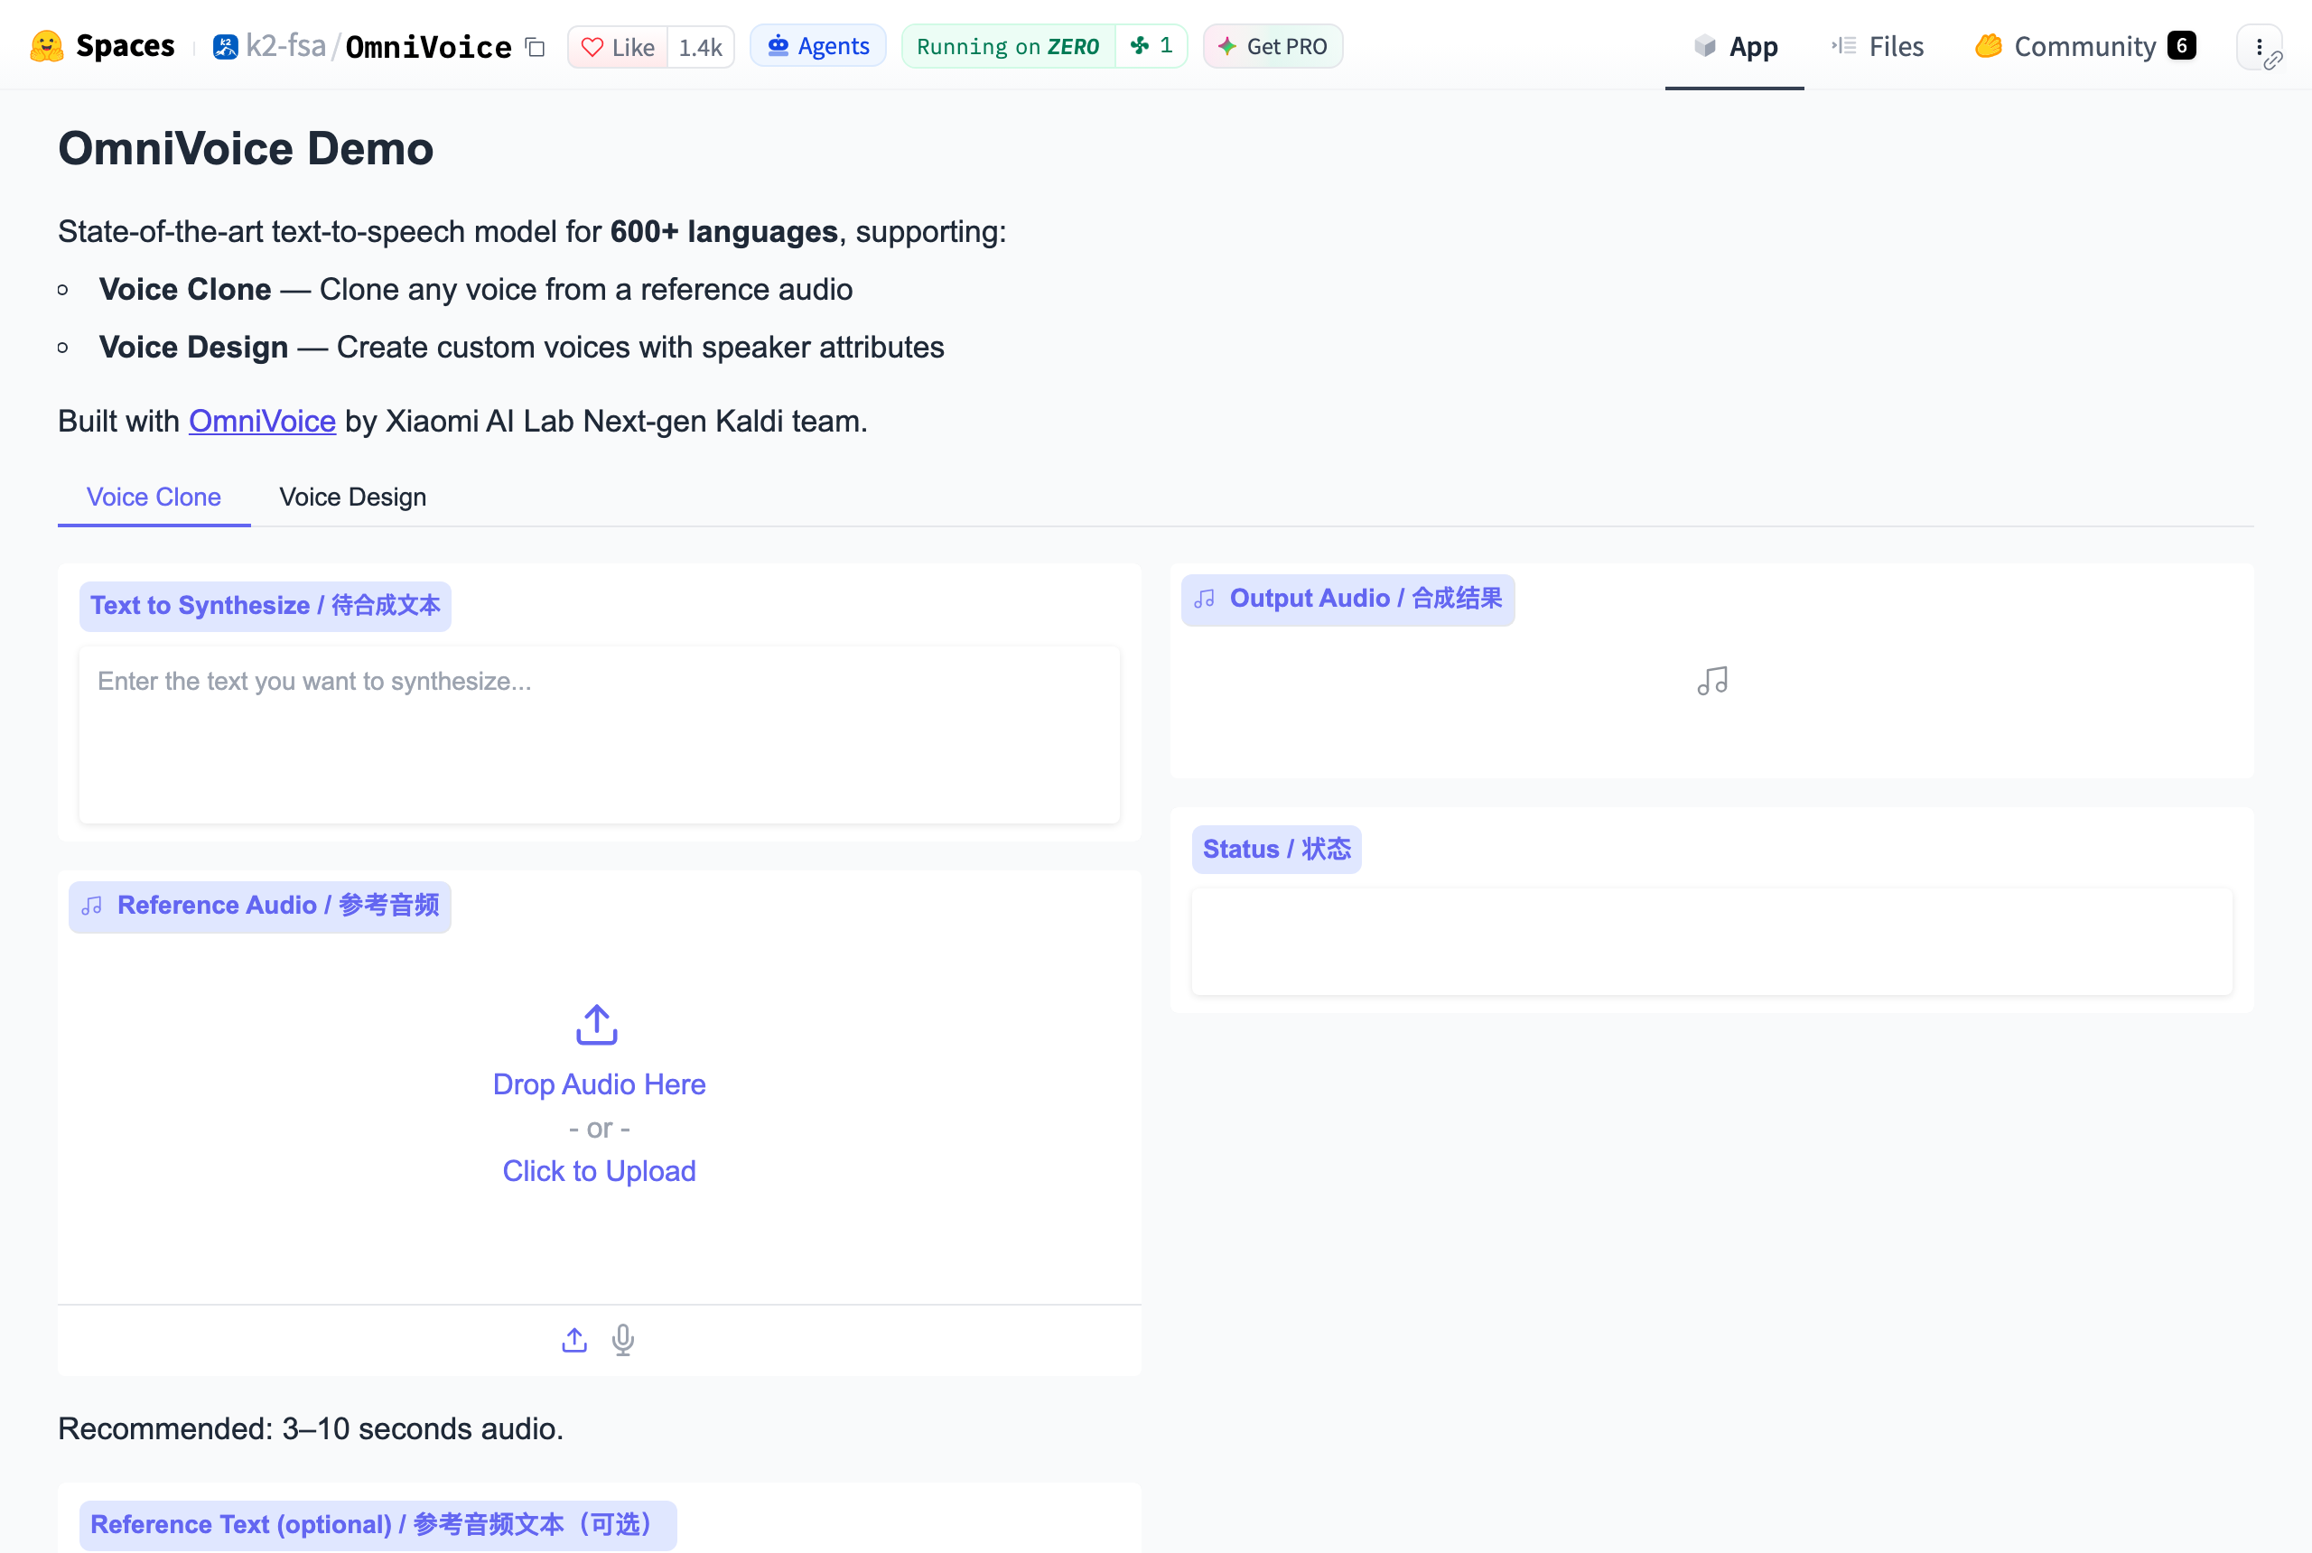Click the Click to Upload text
The image size is (2312, 1553).
coord(600,1171)
